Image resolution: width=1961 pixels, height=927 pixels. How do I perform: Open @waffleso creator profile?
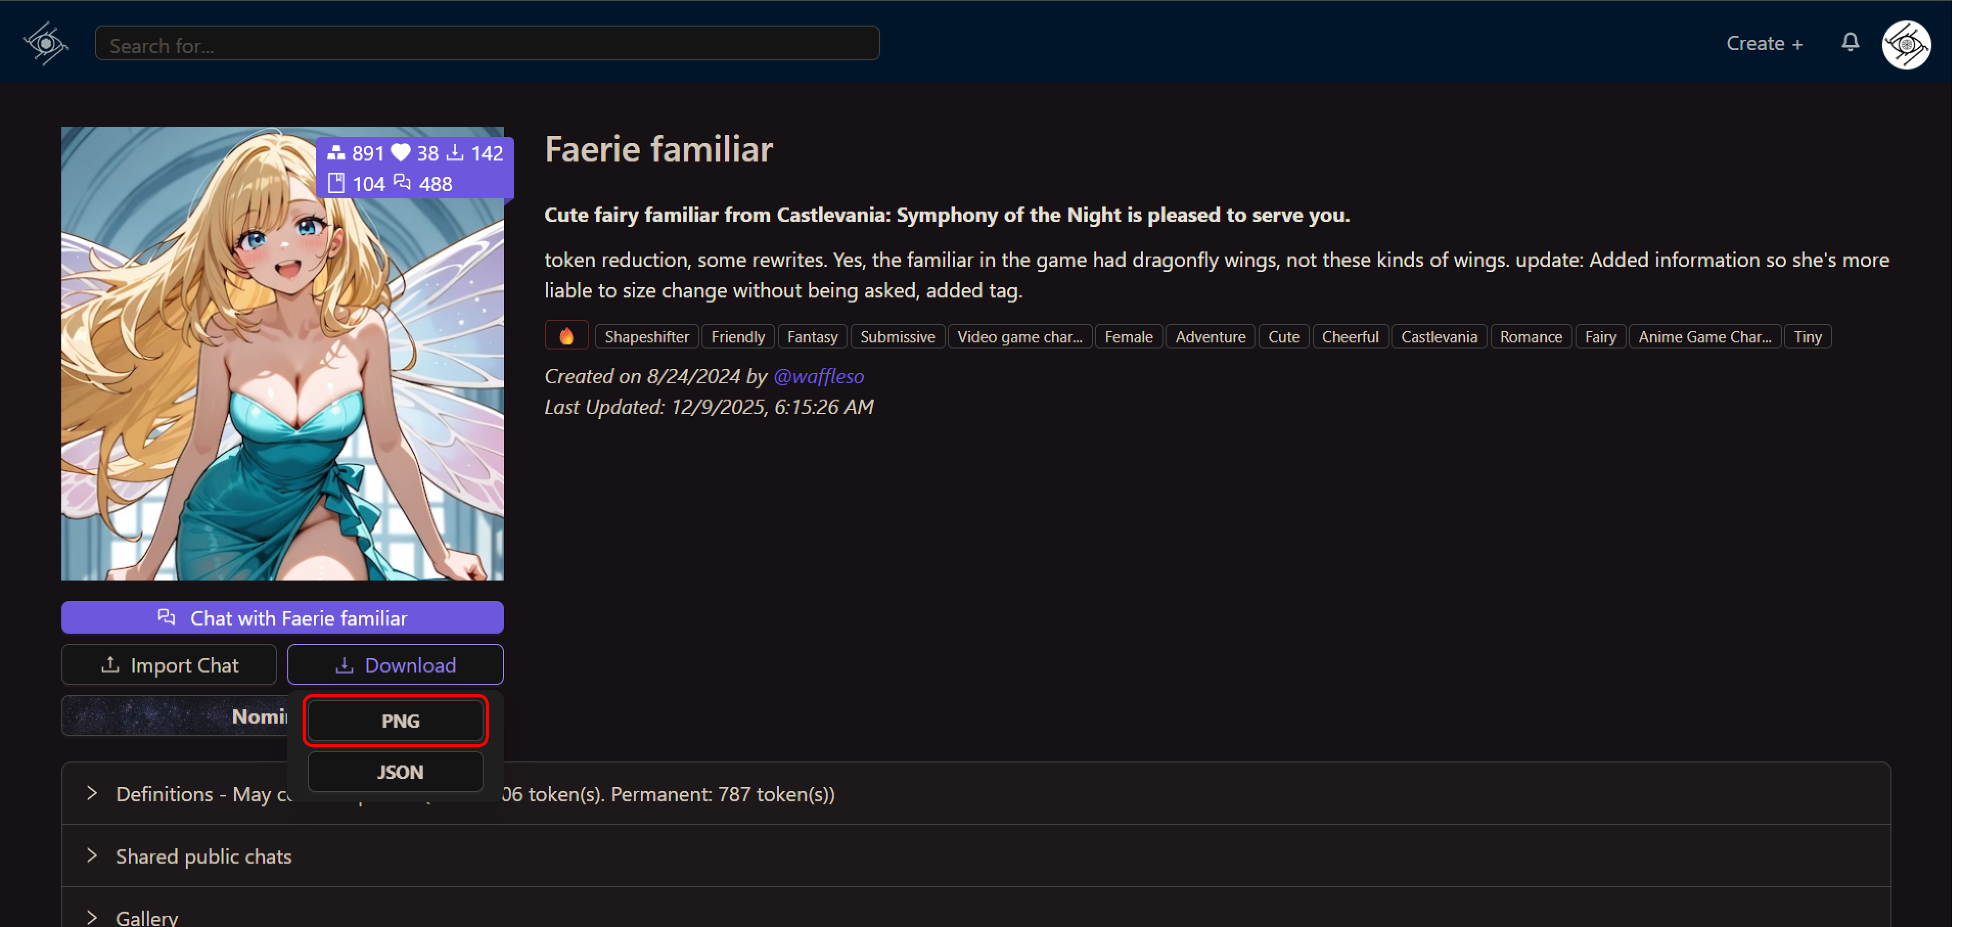(818, 376)
